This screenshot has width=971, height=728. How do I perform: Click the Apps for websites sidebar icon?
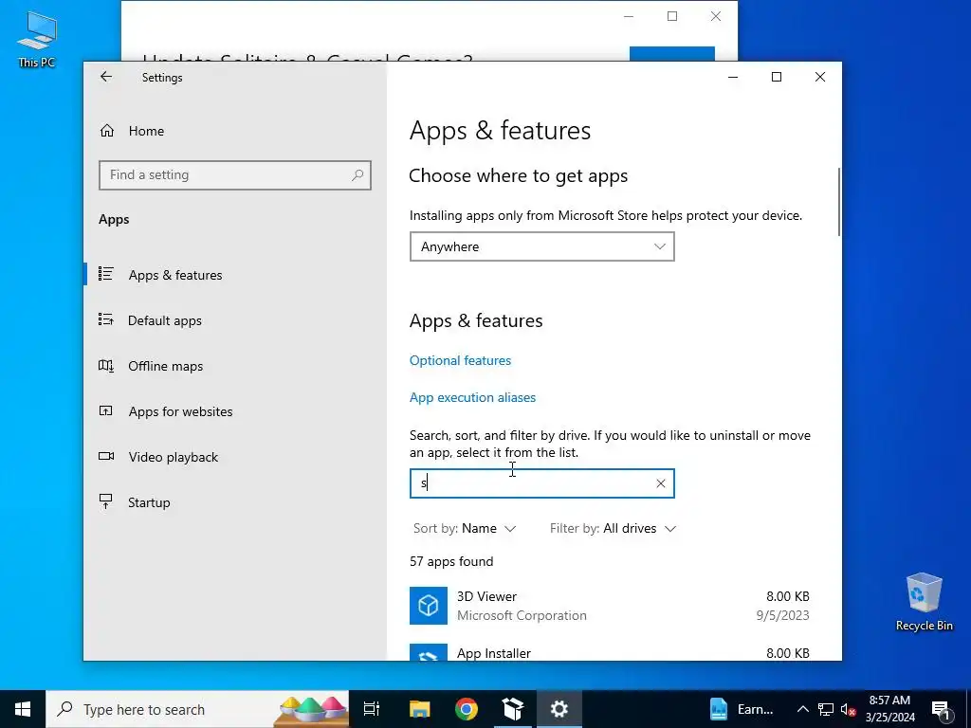point(106,410)
